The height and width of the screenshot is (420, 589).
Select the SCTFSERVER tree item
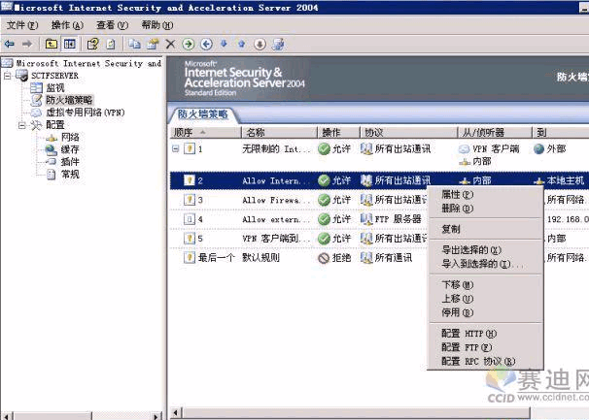54,76
